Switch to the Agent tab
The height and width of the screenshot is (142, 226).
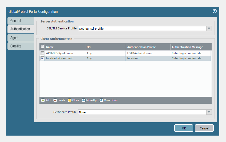coord(20,38)
